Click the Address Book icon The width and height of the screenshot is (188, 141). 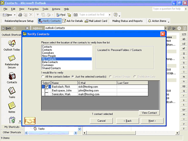75,15
